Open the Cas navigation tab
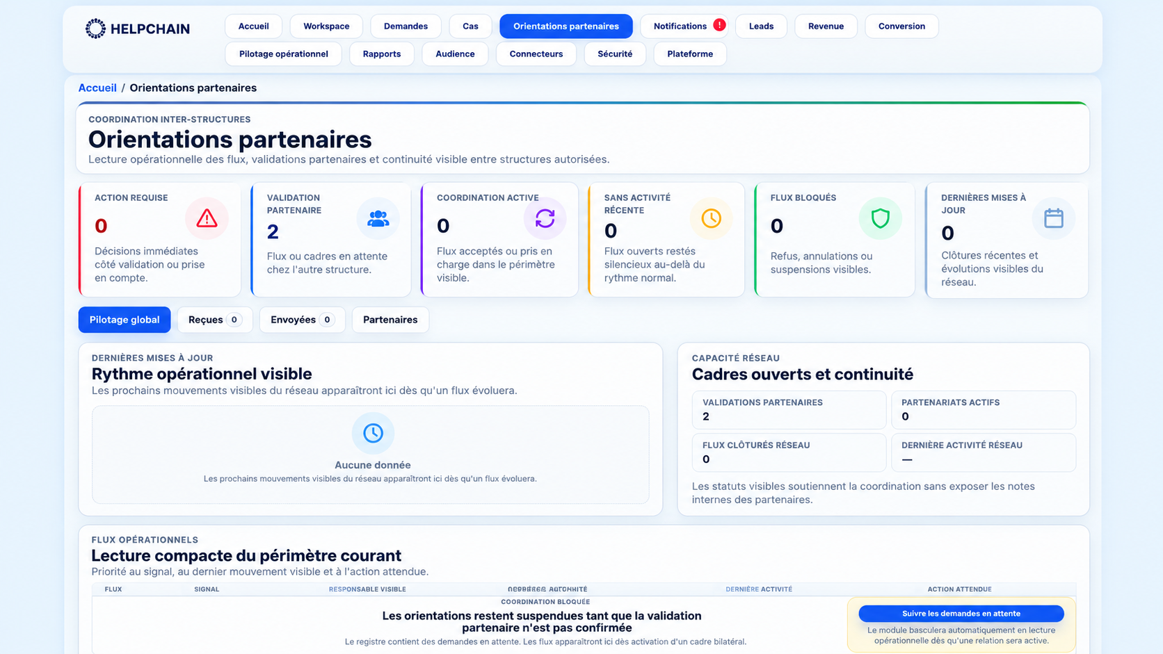 coord(470,26)
